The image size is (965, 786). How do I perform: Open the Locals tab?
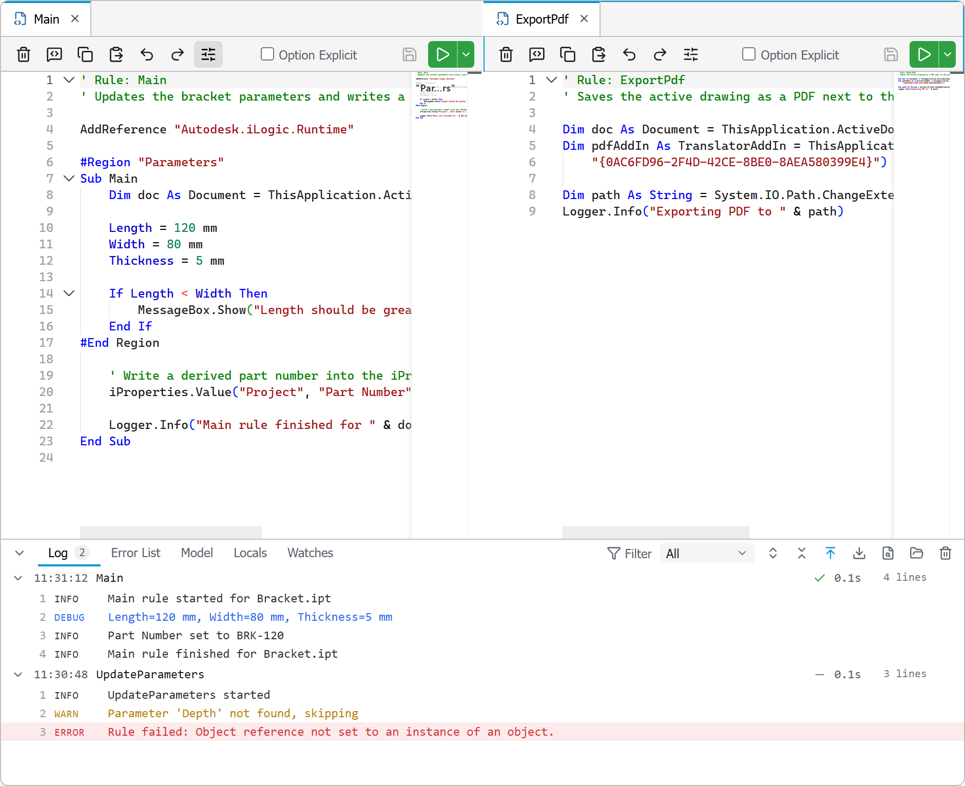point(250,553)
